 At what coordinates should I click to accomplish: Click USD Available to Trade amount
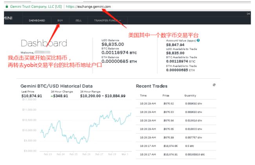coord(175,53)
